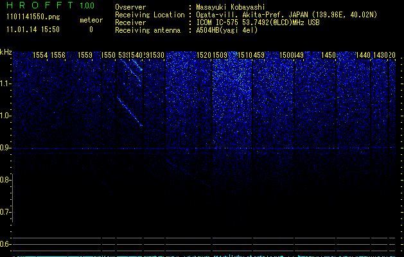
Task: Click the file name 1101141550.png
Action: click(x=33, y=17)
